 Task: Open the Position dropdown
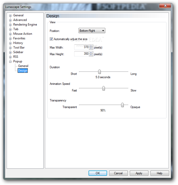tap(92, 31)
